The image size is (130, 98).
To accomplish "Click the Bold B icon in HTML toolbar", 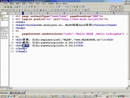I will pyautogui.click(x=14, y=10).
